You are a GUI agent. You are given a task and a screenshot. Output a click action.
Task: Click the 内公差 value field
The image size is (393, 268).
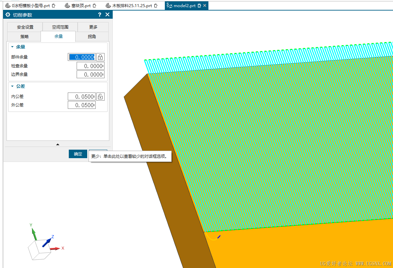tap(82, 97)
